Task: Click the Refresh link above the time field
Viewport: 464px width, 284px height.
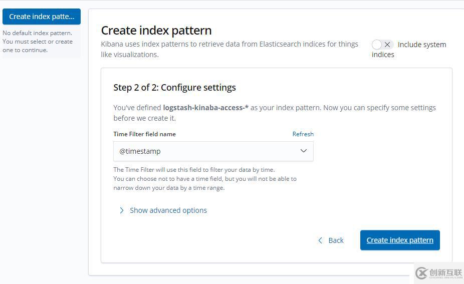Action: point(303,134)
